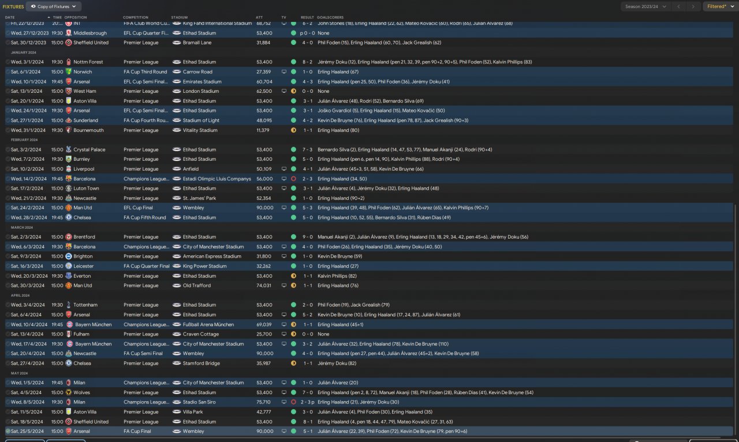Viewport: 739px width, 442px height.
Task: Click the Brentford club badge
Action: (69, 237)
